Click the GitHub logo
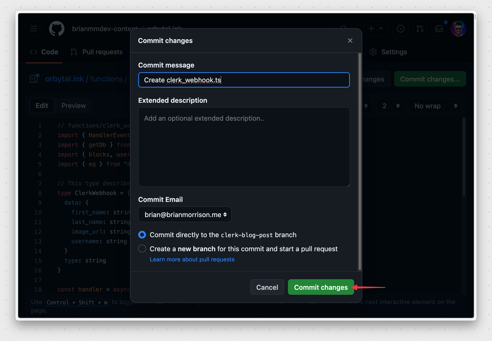The width and height of the screenshot is (492, 341). [x=57, y=28]
